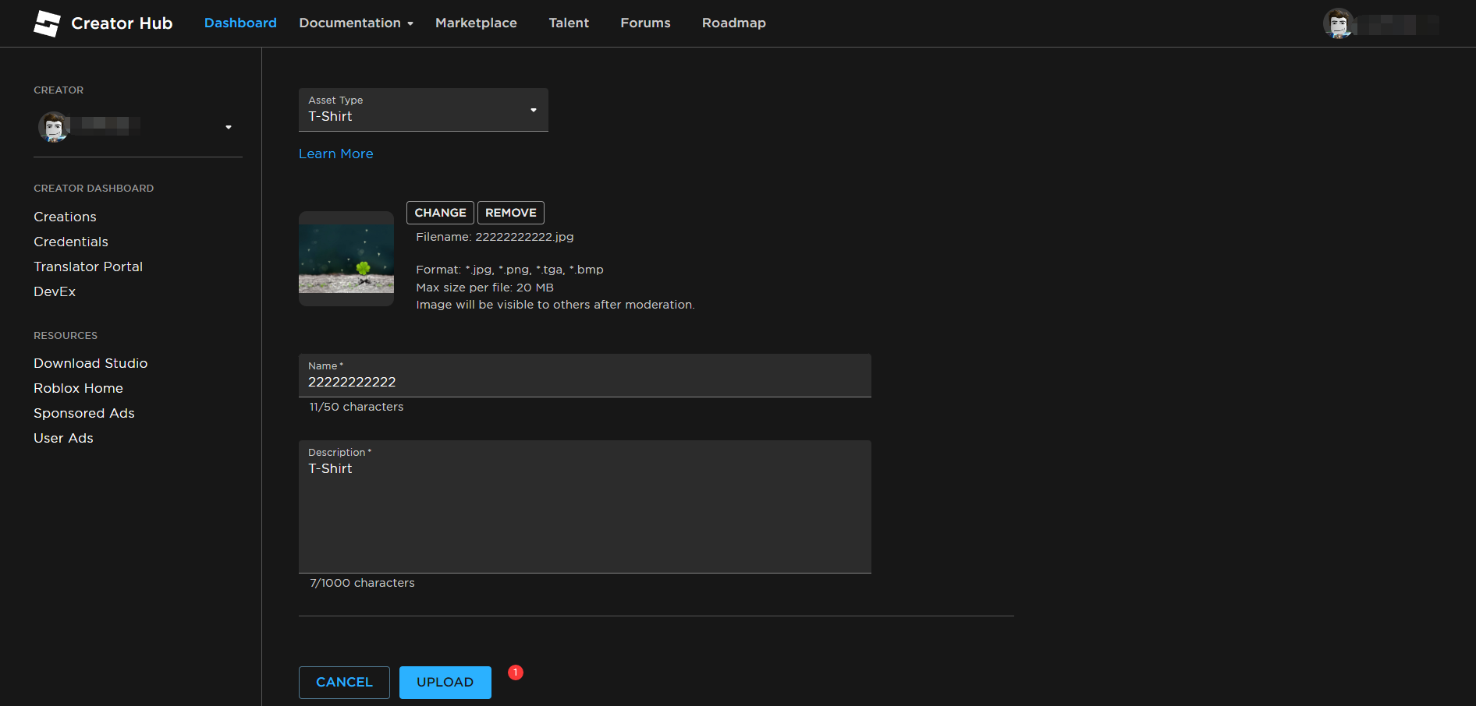Open the user avatar in top bar
1476x706 pixels.
click(x=1339, y=23)
